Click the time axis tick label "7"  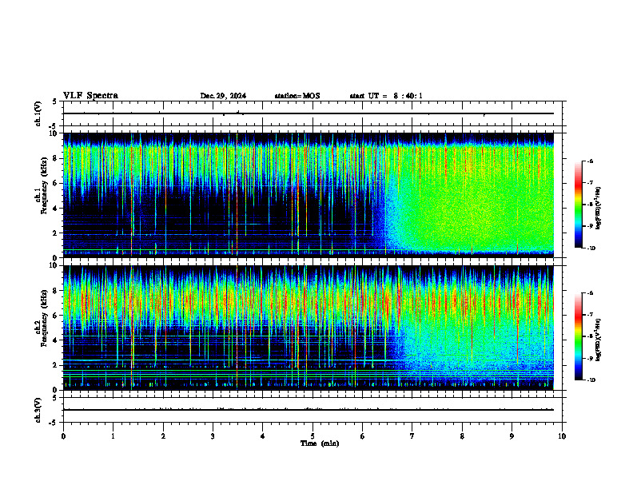412,436
